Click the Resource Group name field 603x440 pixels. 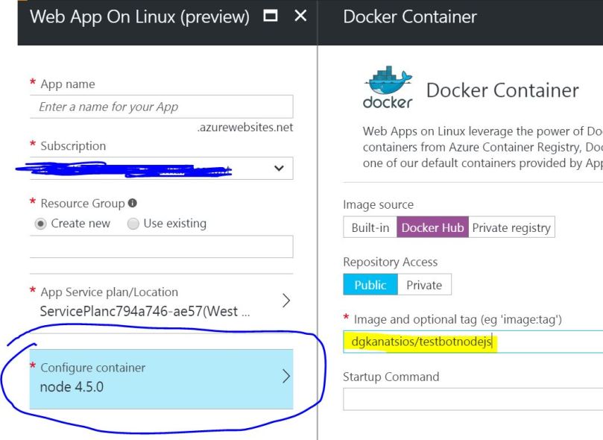161,247
